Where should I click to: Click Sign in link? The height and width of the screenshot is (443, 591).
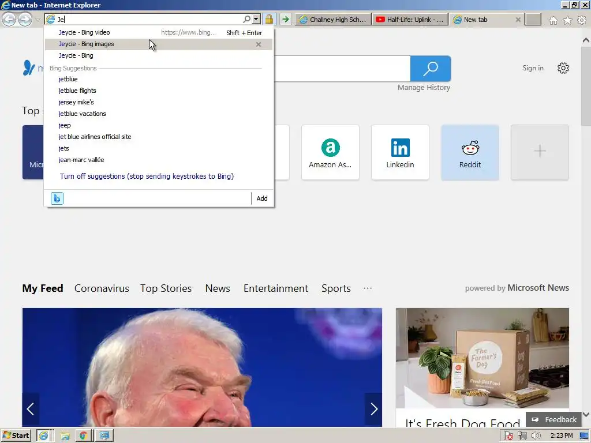[533, 68]
